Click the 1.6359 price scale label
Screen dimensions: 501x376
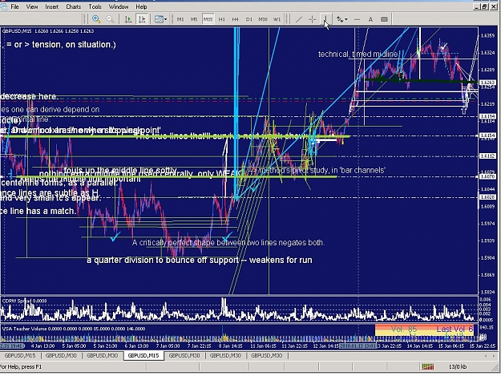(x=487, y=35)
